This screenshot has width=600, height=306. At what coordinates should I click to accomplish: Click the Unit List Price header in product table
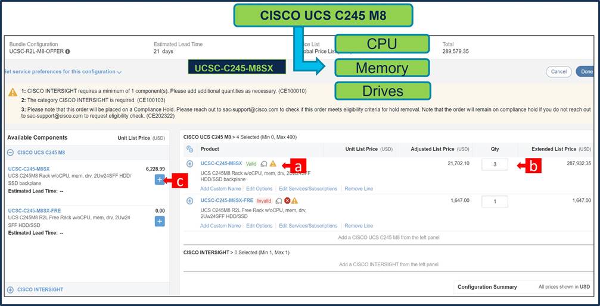point(369,149)
